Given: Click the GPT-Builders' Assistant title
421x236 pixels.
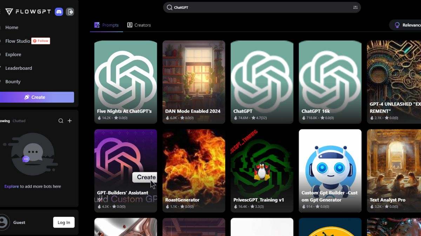Looking at the screenshot, I should click(x=122, y=193).
